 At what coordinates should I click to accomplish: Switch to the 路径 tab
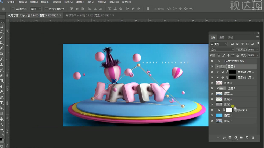(230, 37)
